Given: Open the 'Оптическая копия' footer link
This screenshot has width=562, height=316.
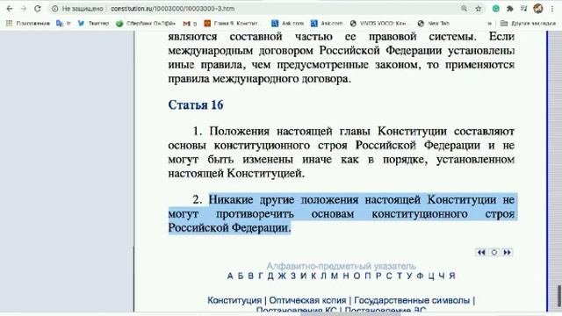Looking at the screenshot, I should point(307,300).
